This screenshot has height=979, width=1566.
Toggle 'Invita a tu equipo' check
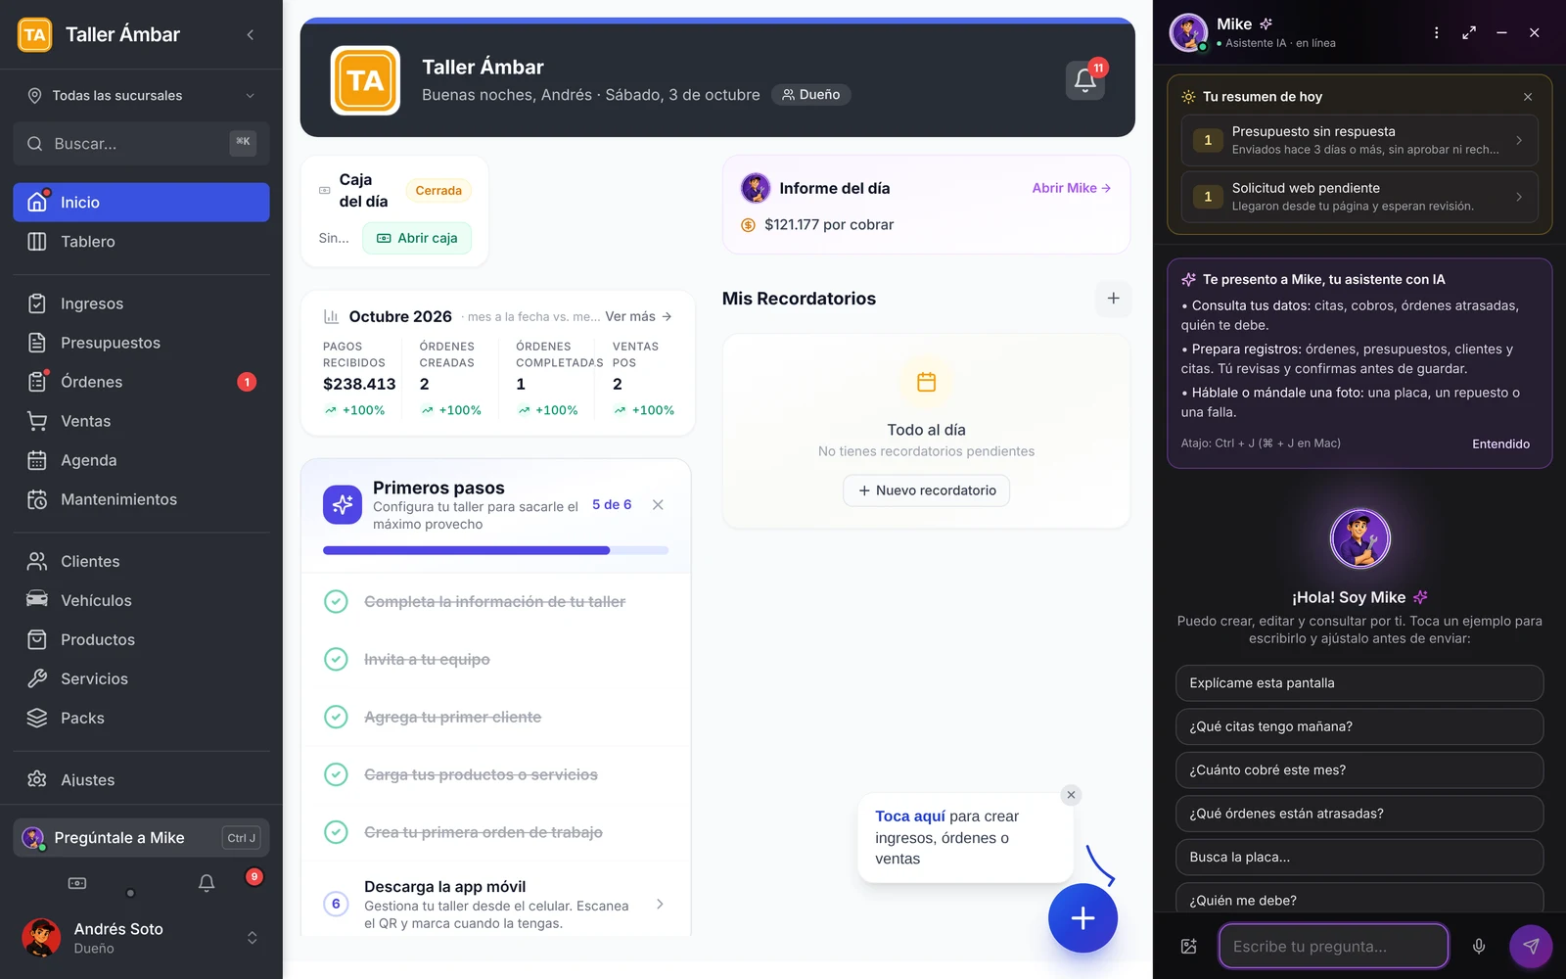click(336, 659)
